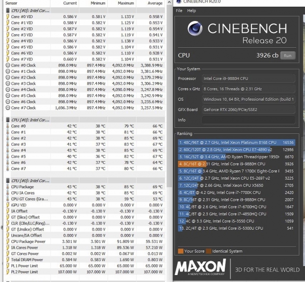The height and width of the screenshot is (282, 305).
Task: Select the Uncore/SA Offset sensor row
Action: 84,235
